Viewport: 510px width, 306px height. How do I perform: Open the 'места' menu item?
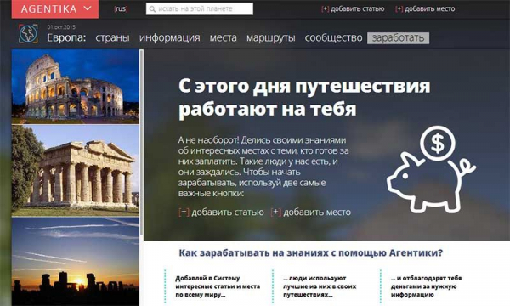click(223, 37)
